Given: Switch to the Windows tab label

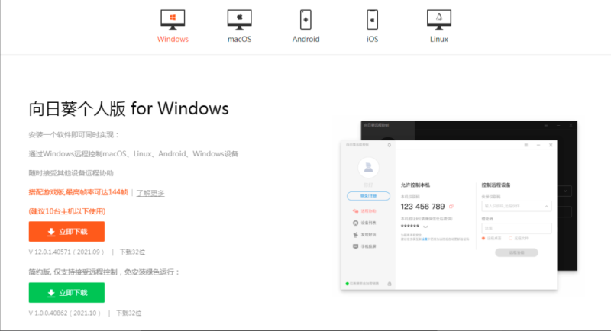Looking at the screenshot, I should click(x=173, y=40).
